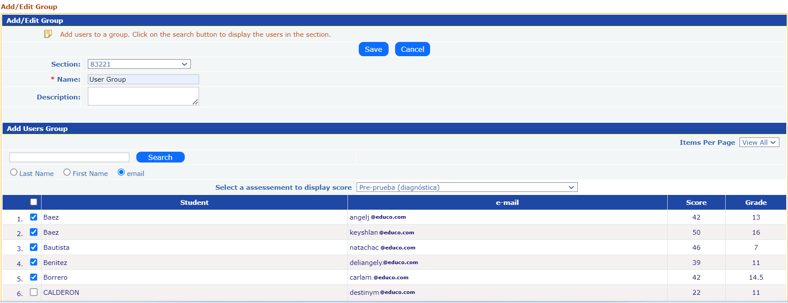Screen dimensions: 788x303
Task: Click the Name field containing User Group
Action: click(143, 80)
